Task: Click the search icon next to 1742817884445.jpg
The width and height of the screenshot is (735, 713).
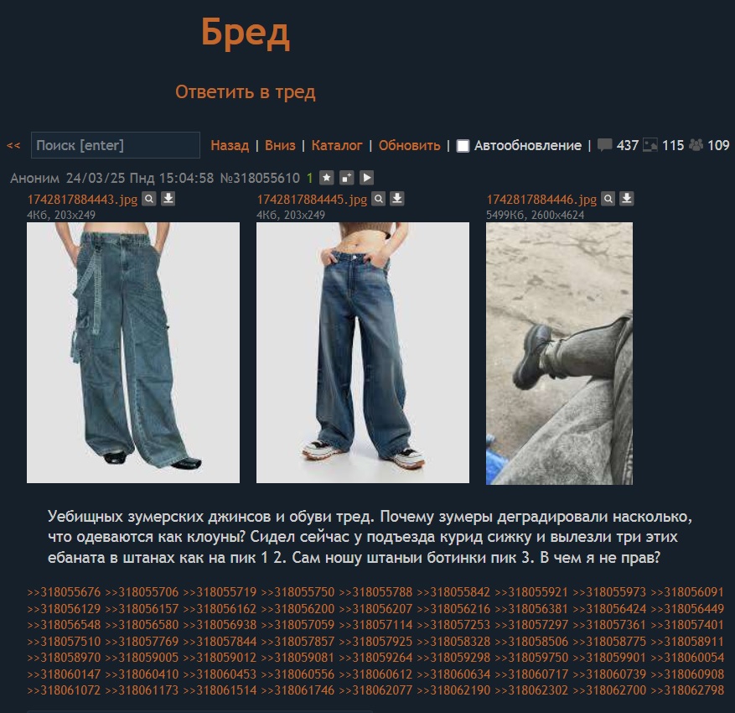Action: (x=378, y=199)
